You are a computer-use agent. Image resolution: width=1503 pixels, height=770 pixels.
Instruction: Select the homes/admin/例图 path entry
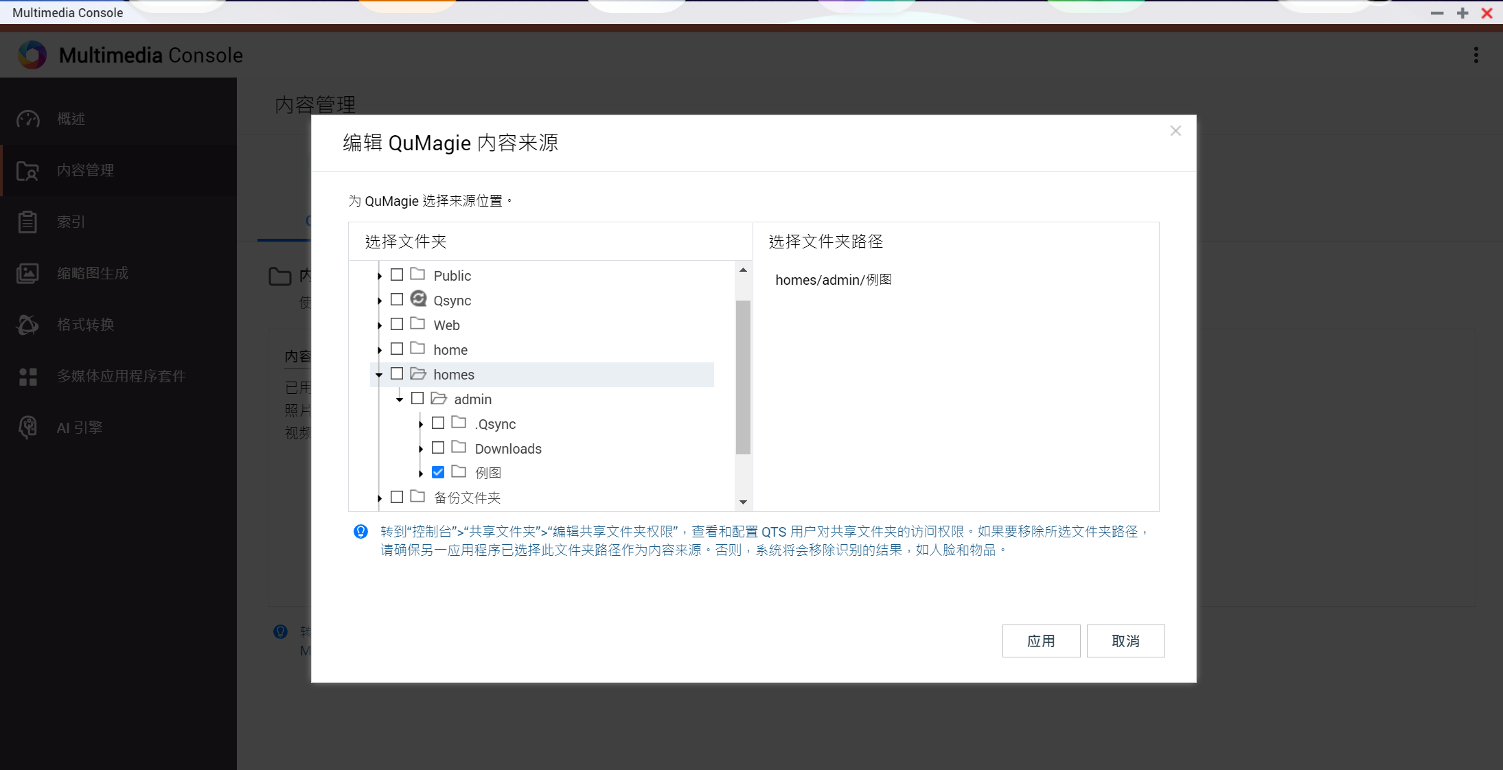834,280
